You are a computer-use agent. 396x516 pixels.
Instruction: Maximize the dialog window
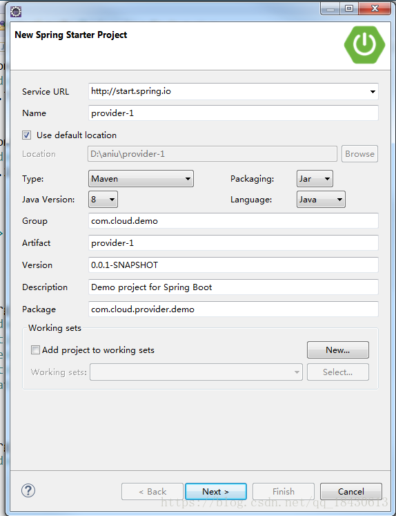[349, 8]
